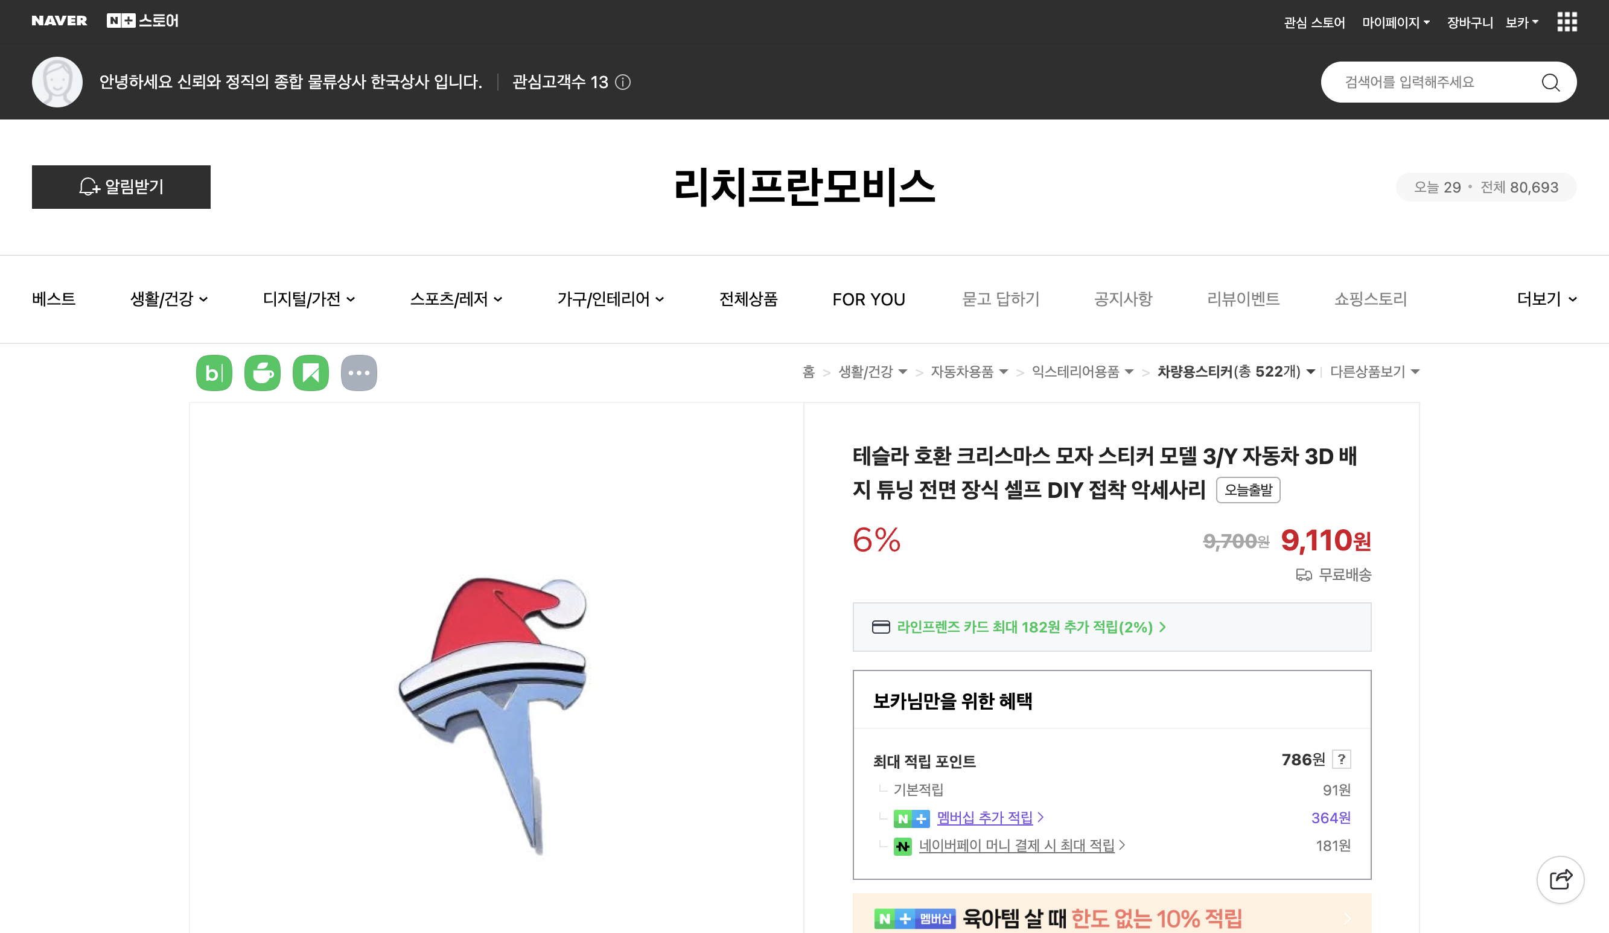Click the seller profile avatar image
Image resolution: width=1609 pixels, height=933 pixels.
click(x=57, y=81)
